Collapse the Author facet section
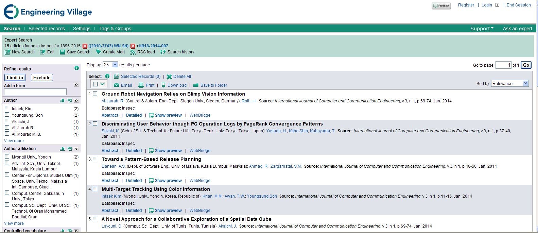This screenshot has width=538, height=233. 76,101
